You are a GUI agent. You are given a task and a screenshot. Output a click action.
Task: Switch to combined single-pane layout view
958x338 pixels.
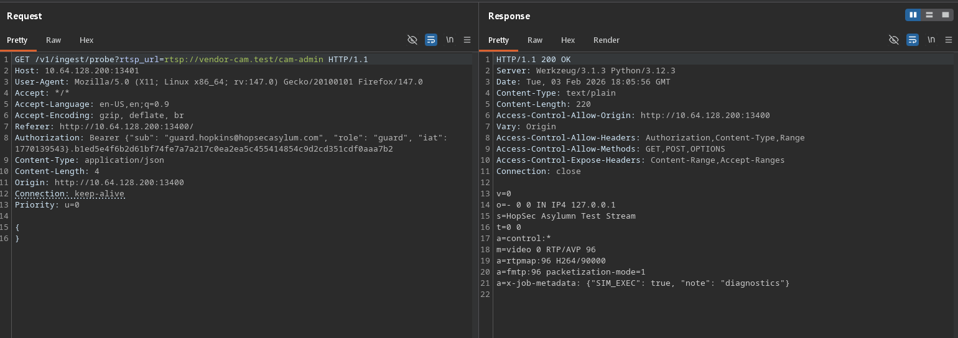[x=944, y=15]
